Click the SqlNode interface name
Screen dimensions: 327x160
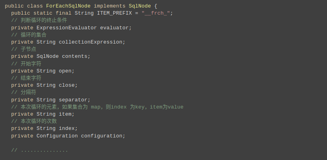140,6
